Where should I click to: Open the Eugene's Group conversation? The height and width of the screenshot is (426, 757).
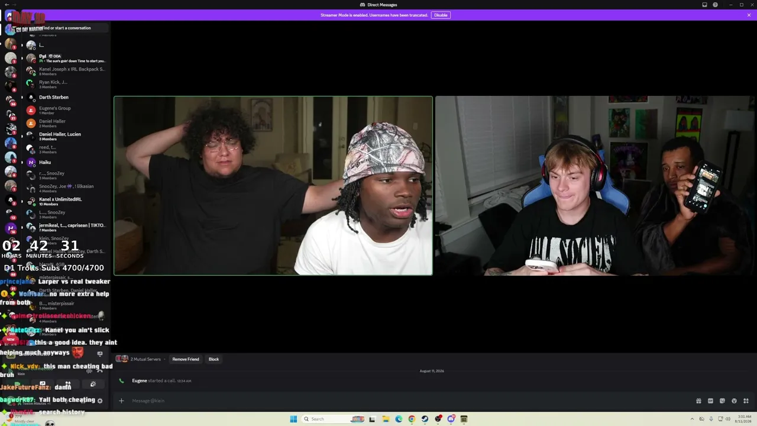tap(66, 110)
